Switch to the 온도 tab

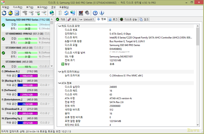click(x=72, y=20)
